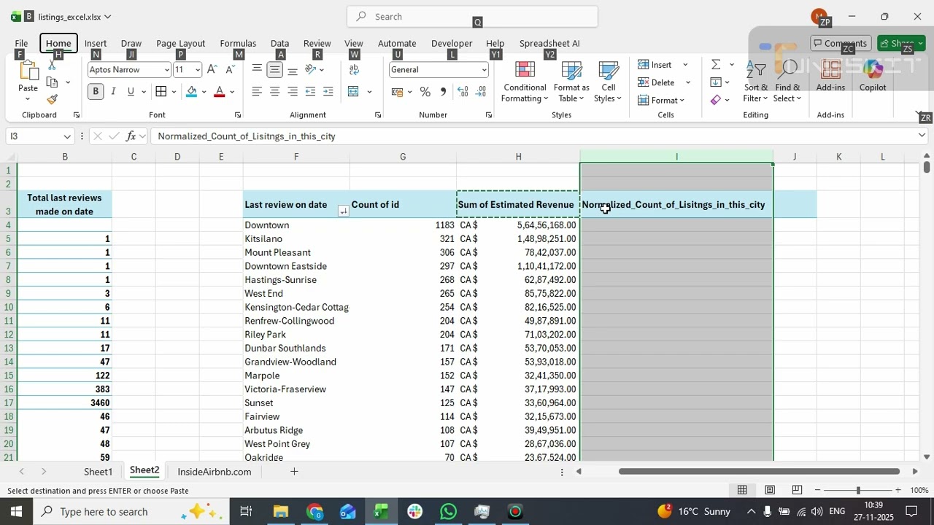
Task: Open the font name dropdown
Action: (167, 70)
